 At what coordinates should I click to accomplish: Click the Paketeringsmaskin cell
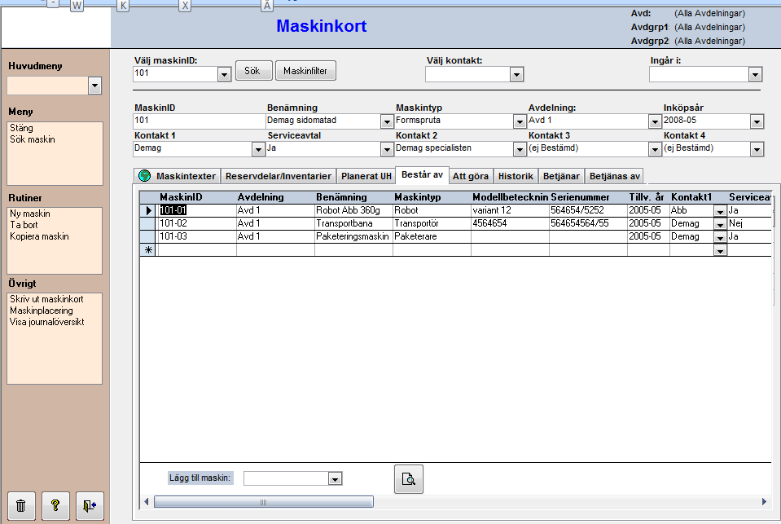(x=353, y=236)
